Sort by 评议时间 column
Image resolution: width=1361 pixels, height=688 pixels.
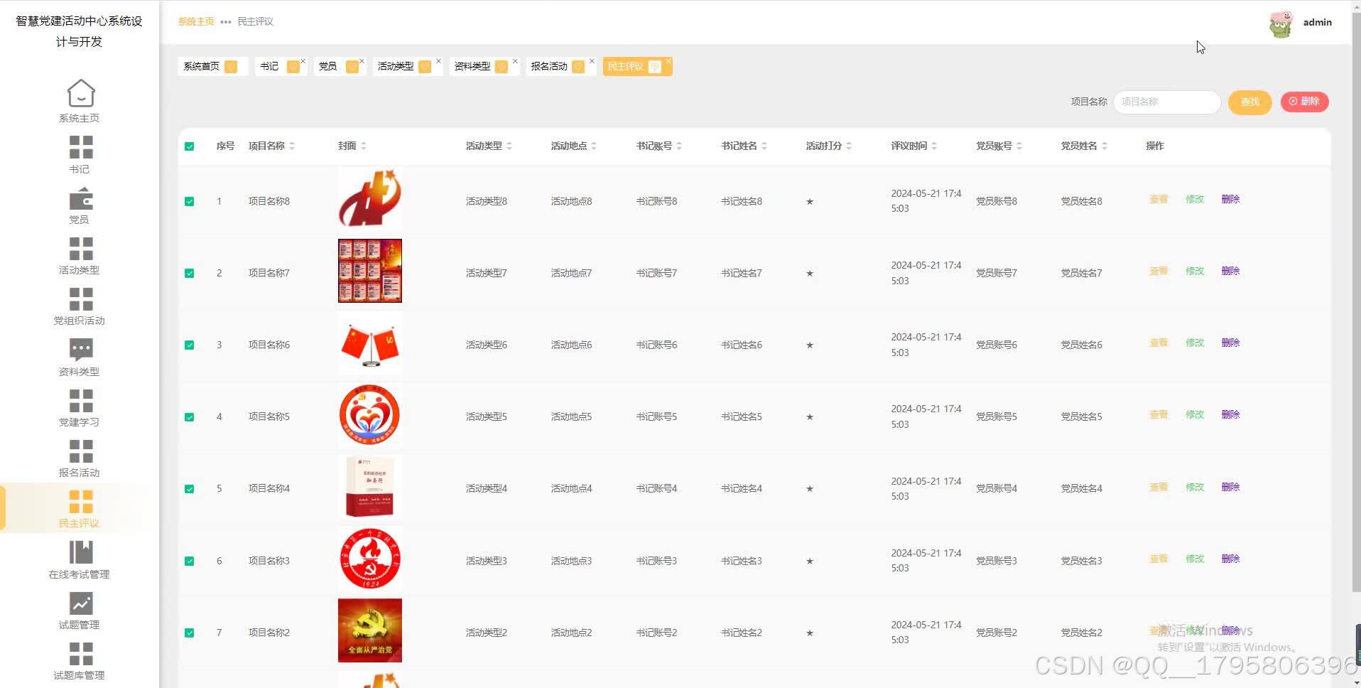click(934, 146)
